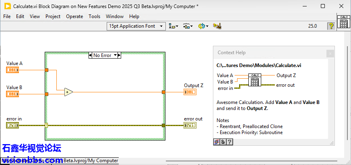Click the case structure error selector terminal

[x=47, y=125]
